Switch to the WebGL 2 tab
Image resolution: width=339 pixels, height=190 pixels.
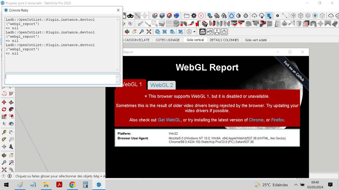tap(162, 85)
